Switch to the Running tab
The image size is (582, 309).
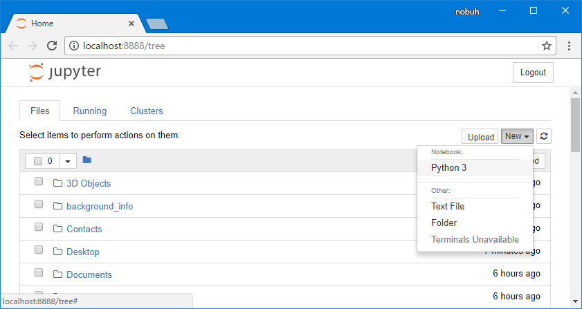(x=90, y=111)
